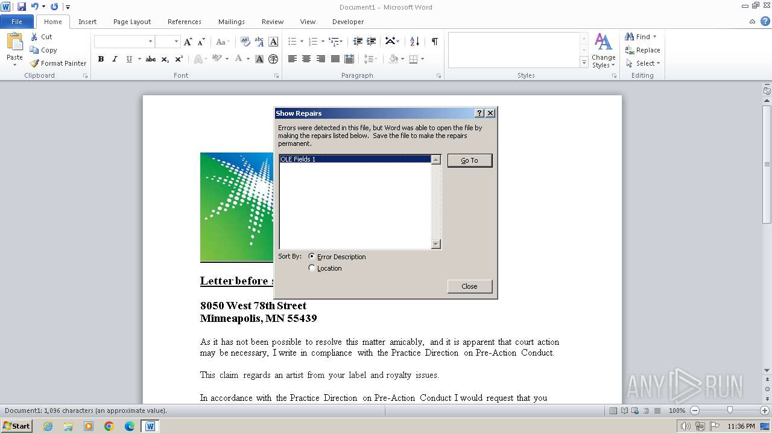The height and width of the screenshot is (434, 772).
Task: Center the text alignment
Action: (306, 59)
